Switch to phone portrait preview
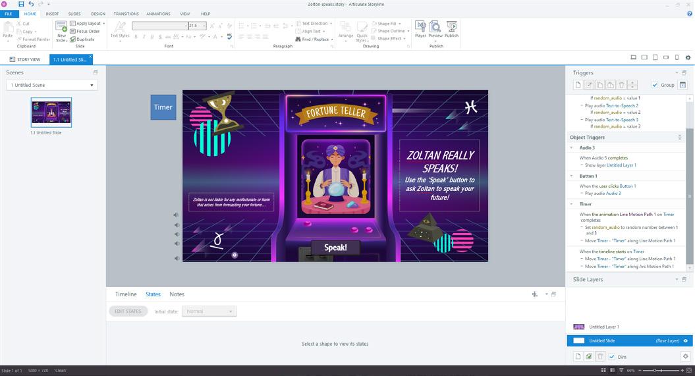695x376 pixels. [x=677, y=57]
